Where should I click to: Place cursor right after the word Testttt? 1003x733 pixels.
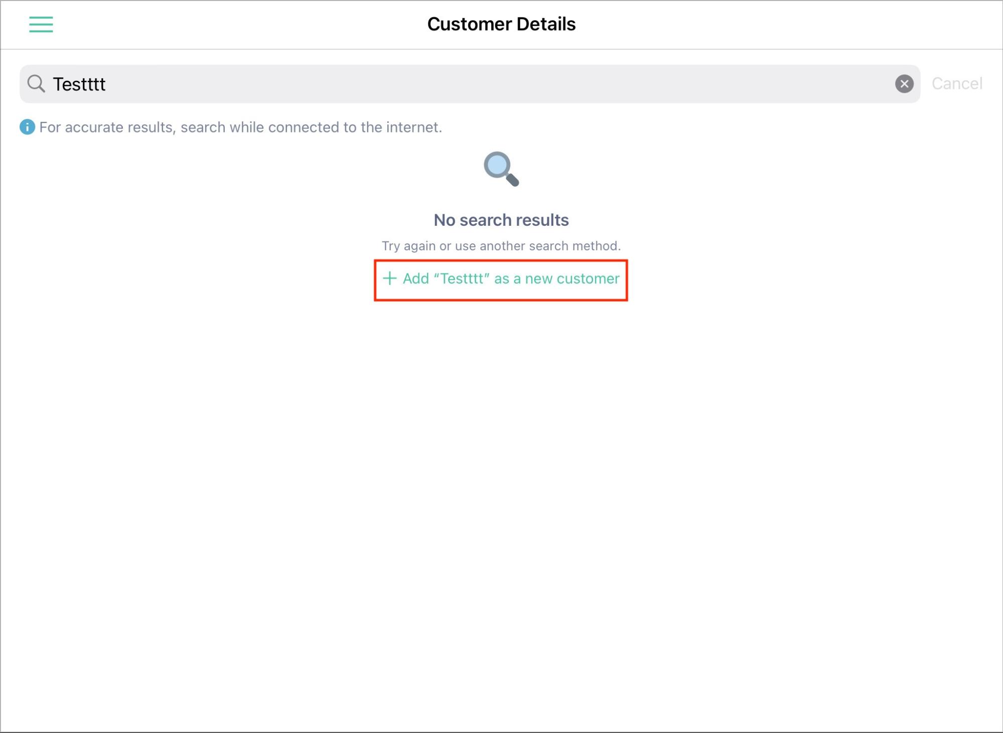[x=107, y=84]
